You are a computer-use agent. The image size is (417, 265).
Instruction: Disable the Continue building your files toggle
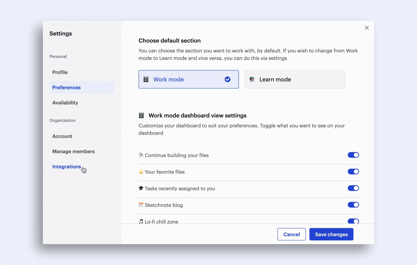click(x=353, y=155)
